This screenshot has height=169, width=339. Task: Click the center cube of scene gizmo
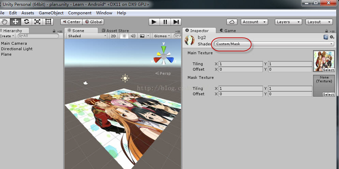(x=164, y=57)
